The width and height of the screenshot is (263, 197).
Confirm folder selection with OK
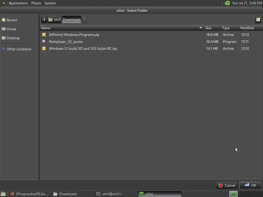[x=250, y=185]
